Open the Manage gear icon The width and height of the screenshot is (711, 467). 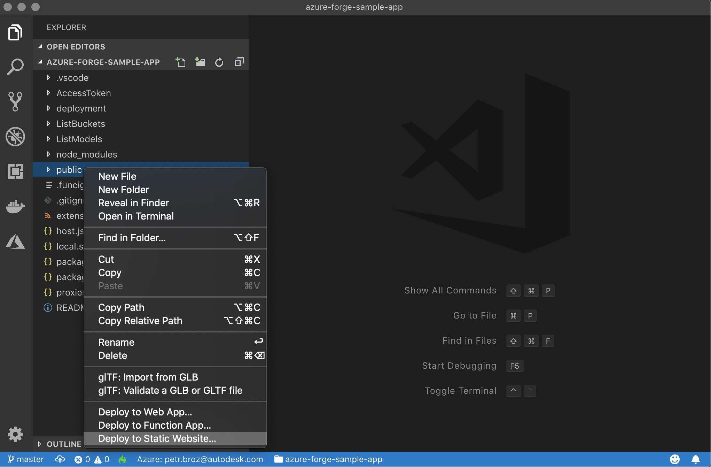(x=15, y=434)
